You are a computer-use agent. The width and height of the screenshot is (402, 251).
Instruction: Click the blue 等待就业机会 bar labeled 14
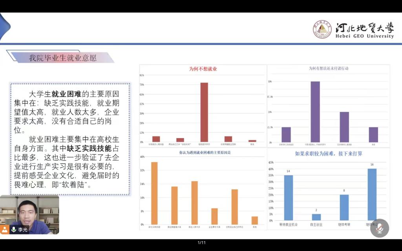click(289, 197)
